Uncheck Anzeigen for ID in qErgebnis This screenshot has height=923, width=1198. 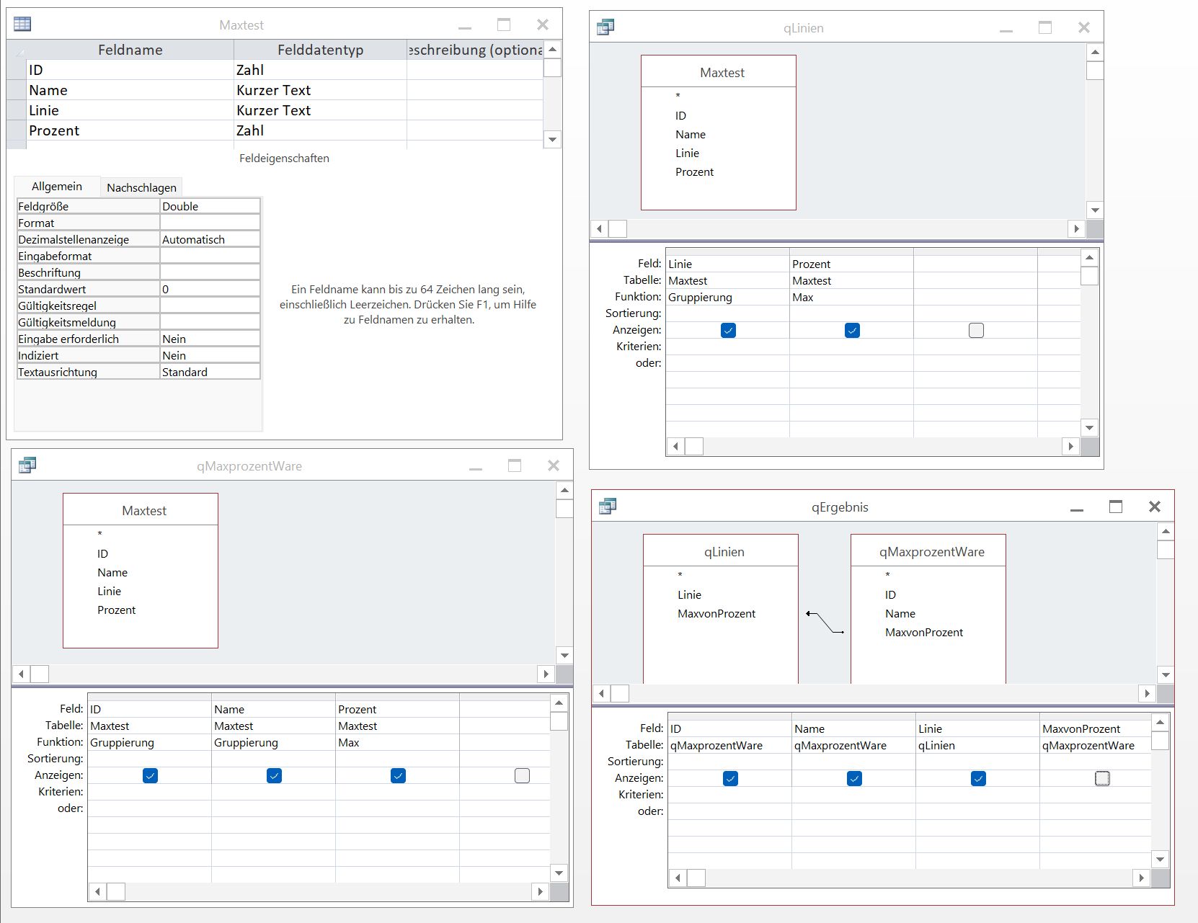730,778
